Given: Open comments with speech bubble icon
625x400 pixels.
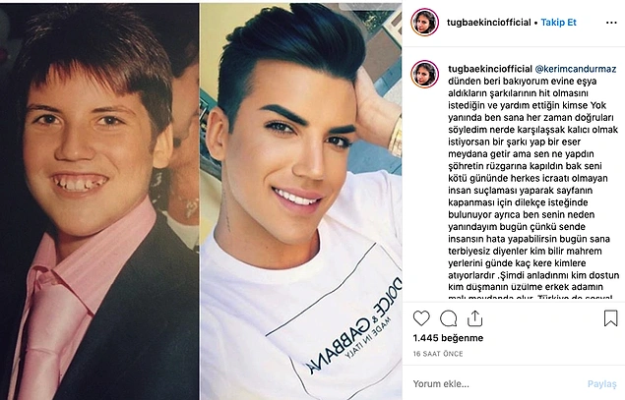Looking at the screenshot, I should coord(449,318).
